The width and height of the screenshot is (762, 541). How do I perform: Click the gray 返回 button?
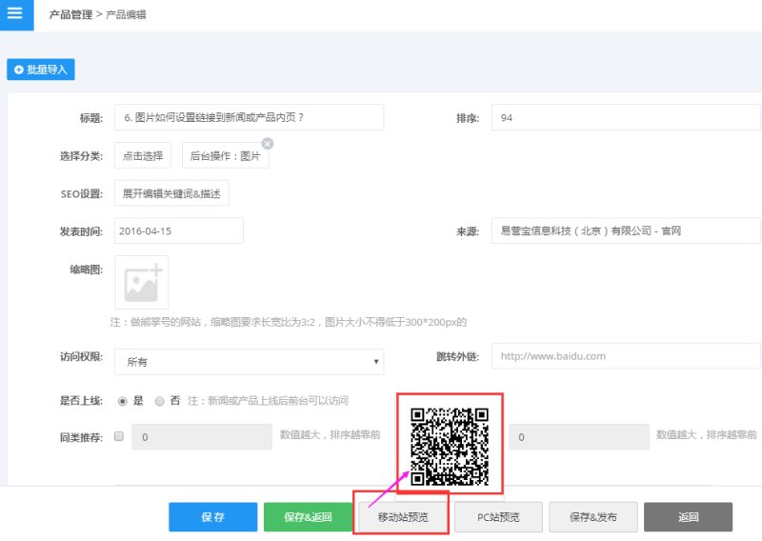(x=688, y=517)
